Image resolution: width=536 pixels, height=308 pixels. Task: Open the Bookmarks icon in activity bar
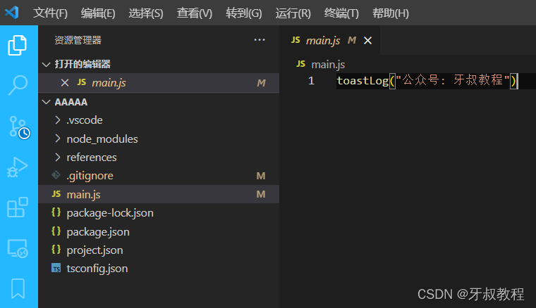18,288
